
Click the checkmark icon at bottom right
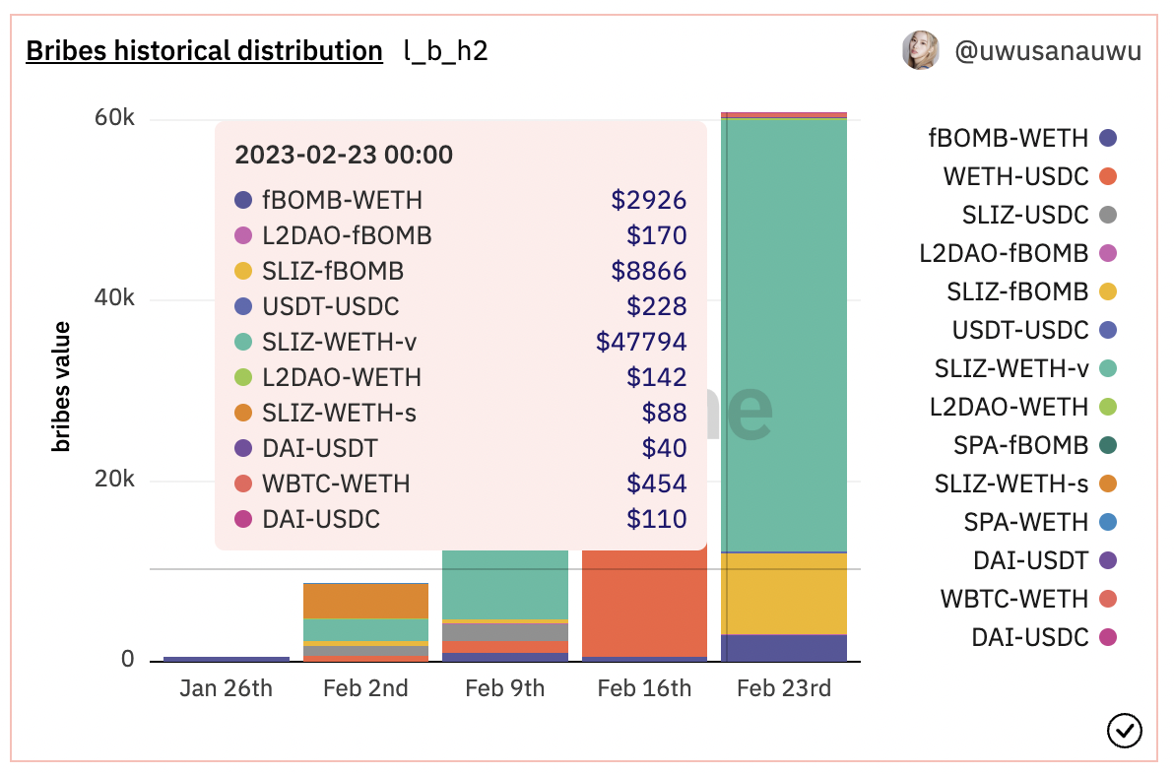pyautogui.click(x=1125, y=731)
